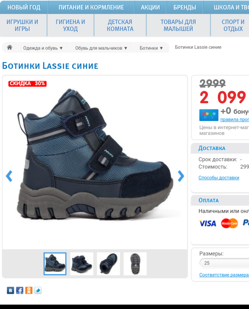Open the Размеры size selector
This screenshot has height=309, width=249.
tap(224, 263)
